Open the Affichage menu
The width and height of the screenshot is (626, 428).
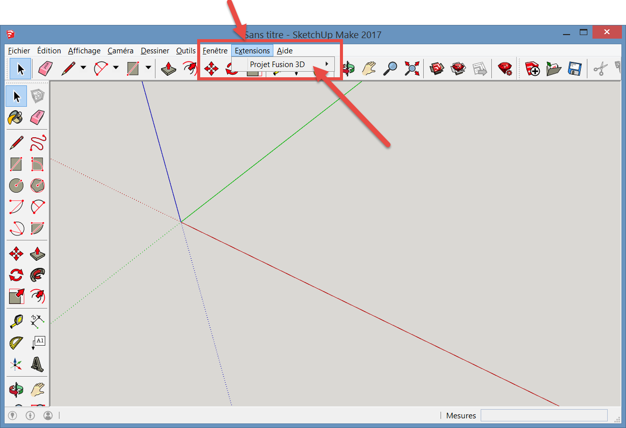click(x=84, y=51)
